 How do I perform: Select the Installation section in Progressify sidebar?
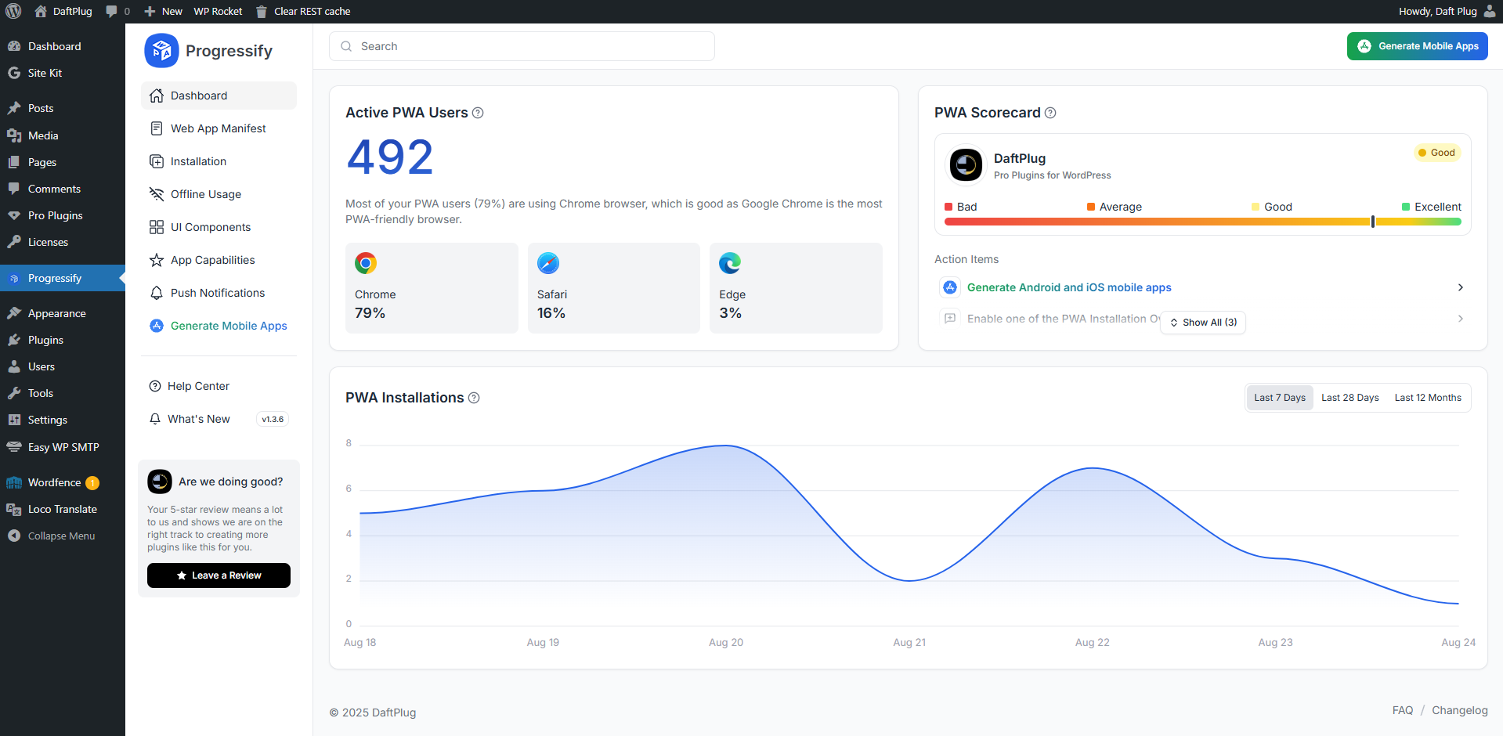tap(198, 161)
